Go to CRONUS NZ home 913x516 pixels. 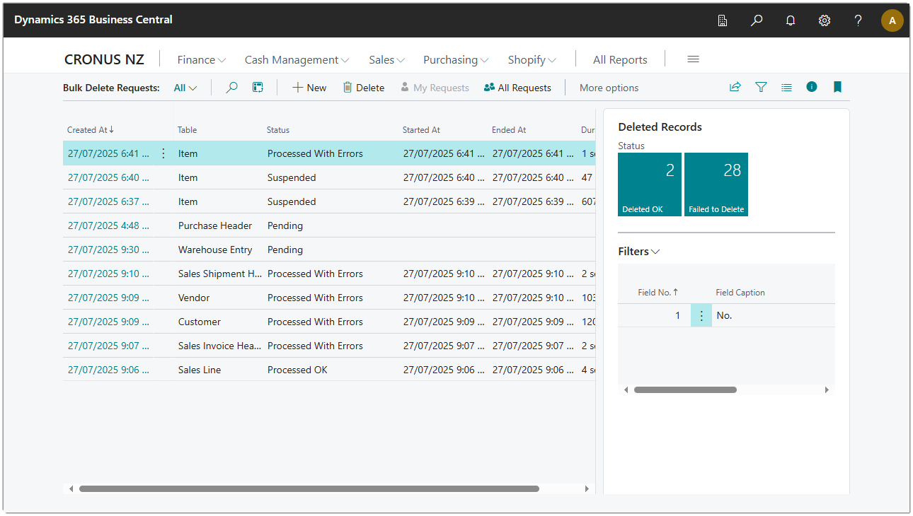coord(104,60)
